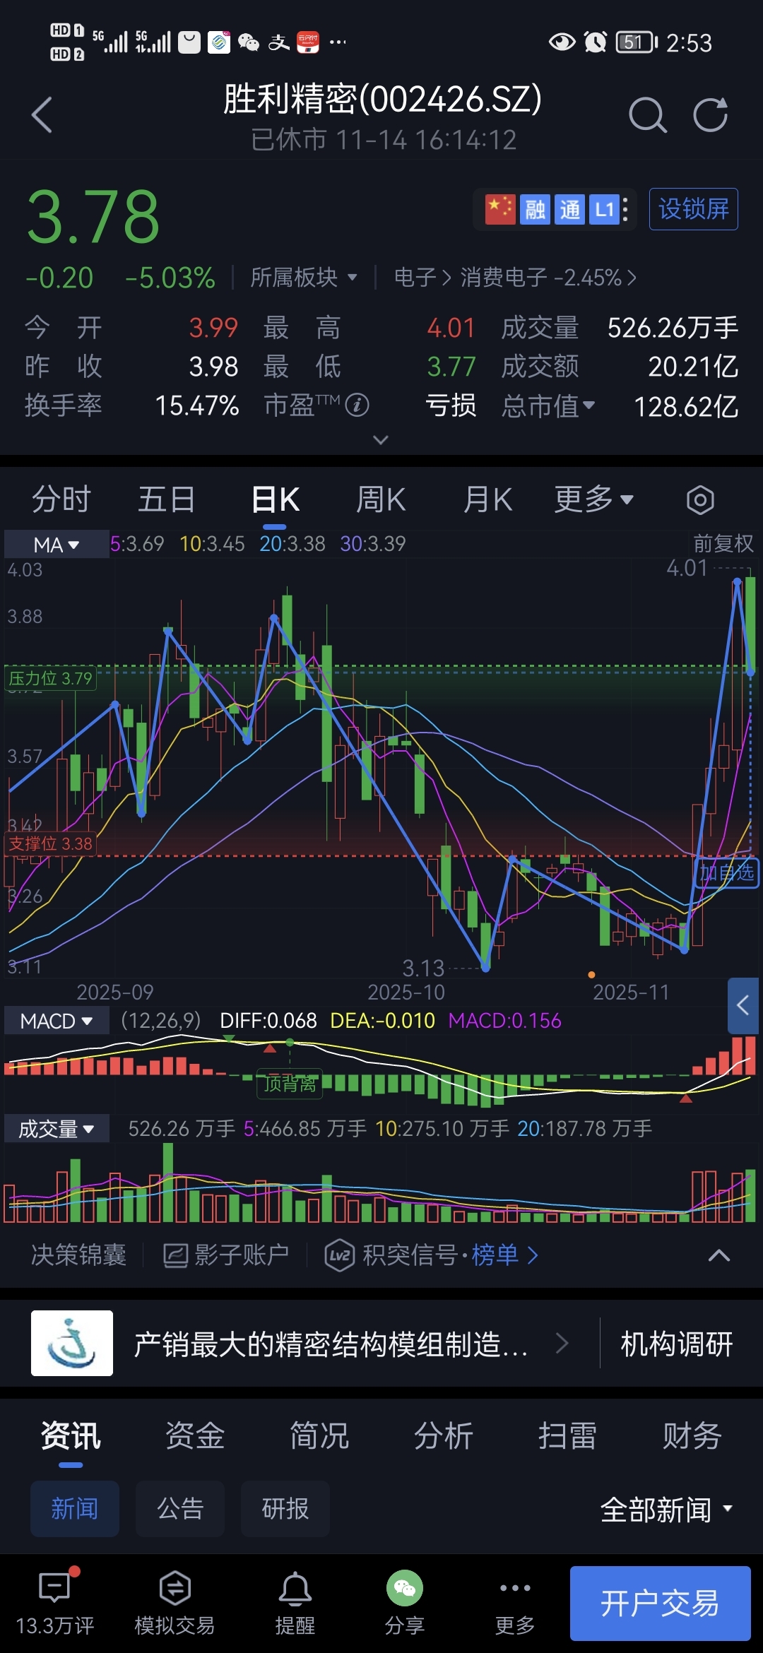Tap the stock title 胜利精密(002426.SZ)
Viewport: 763px width, 1653px height.
[x=382, y=99]
